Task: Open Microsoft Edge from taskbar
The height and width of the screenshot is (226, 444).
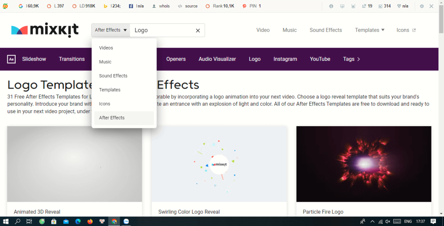Action: tap(78, 222)
